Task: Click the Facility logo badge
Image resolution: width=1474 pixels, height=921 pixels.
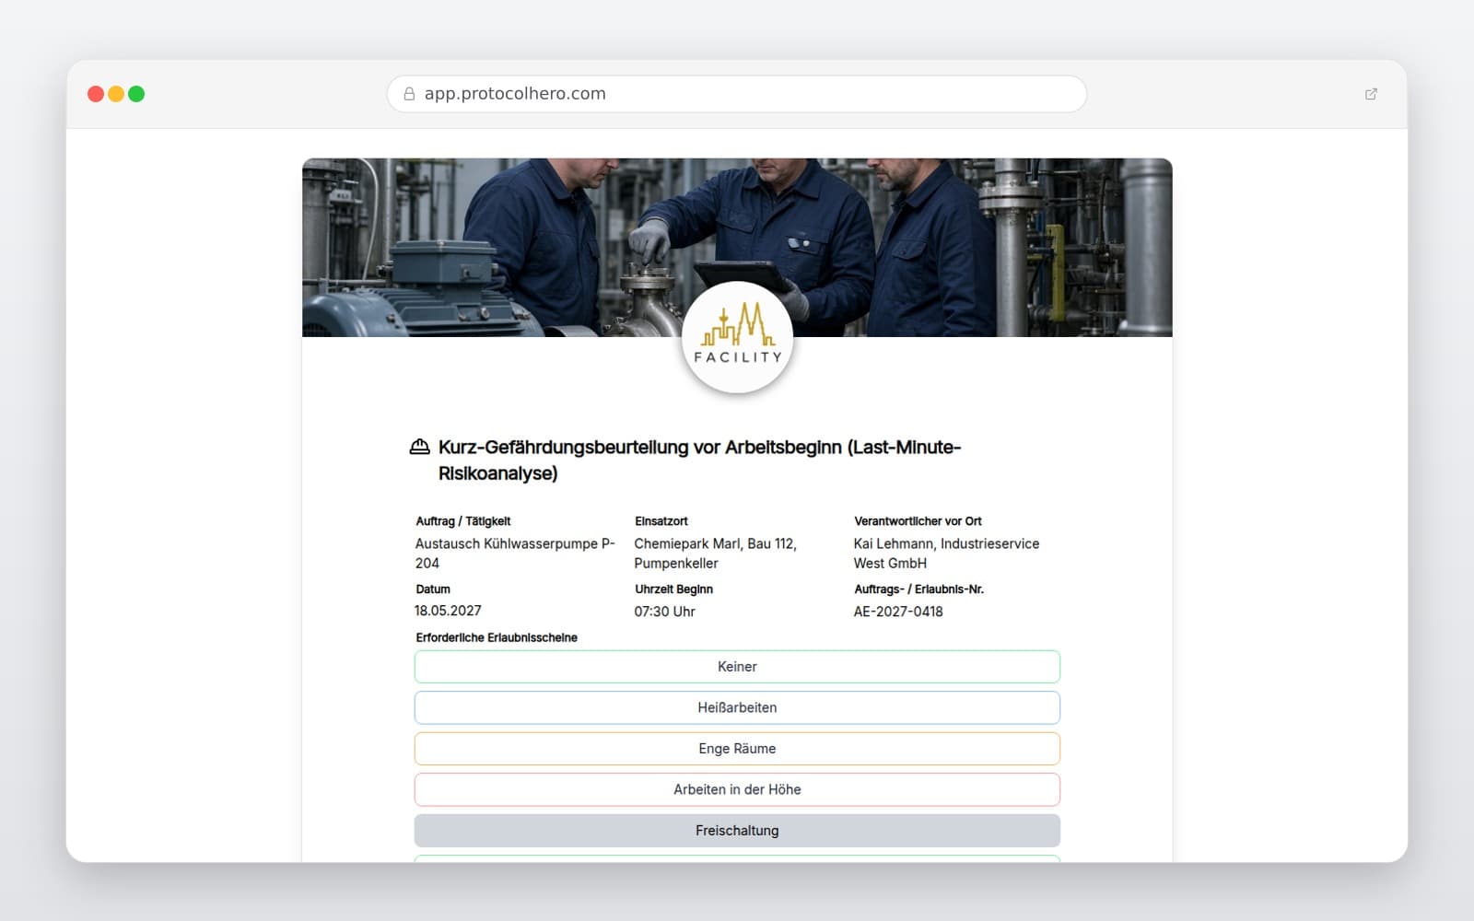Action: click(x=737, y=337)
